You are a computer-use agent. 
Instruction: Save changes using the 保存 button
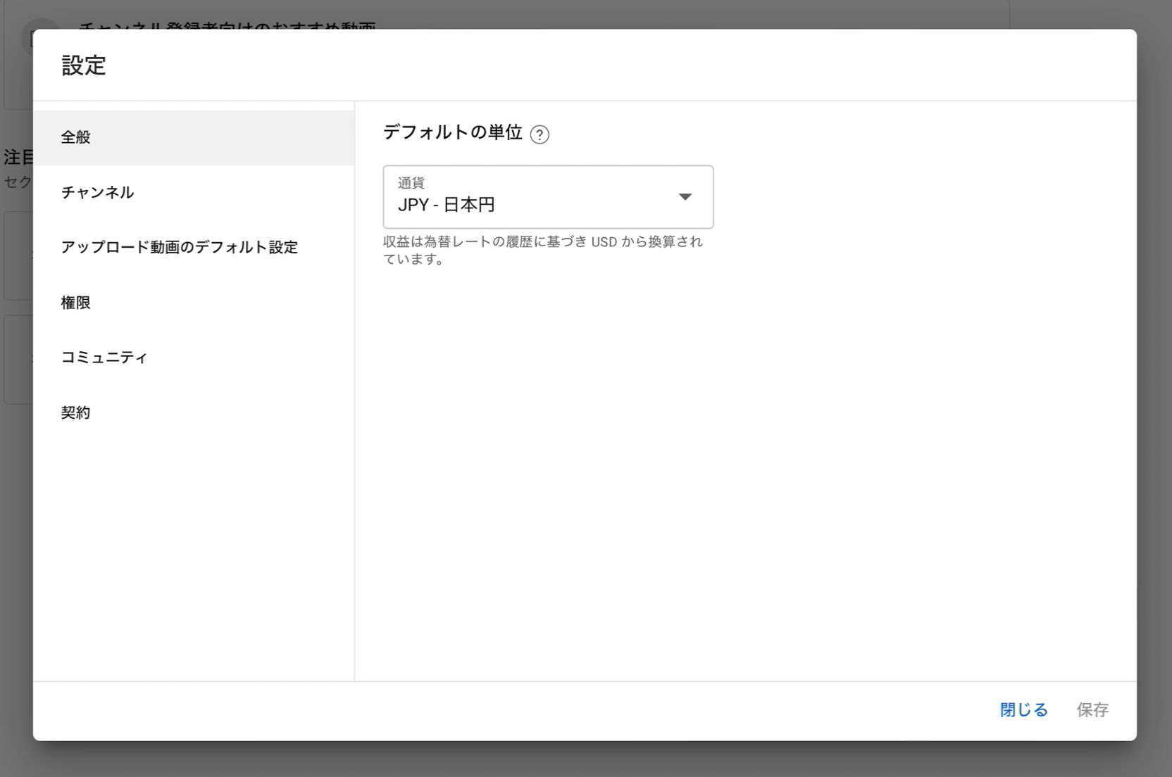1092,709
